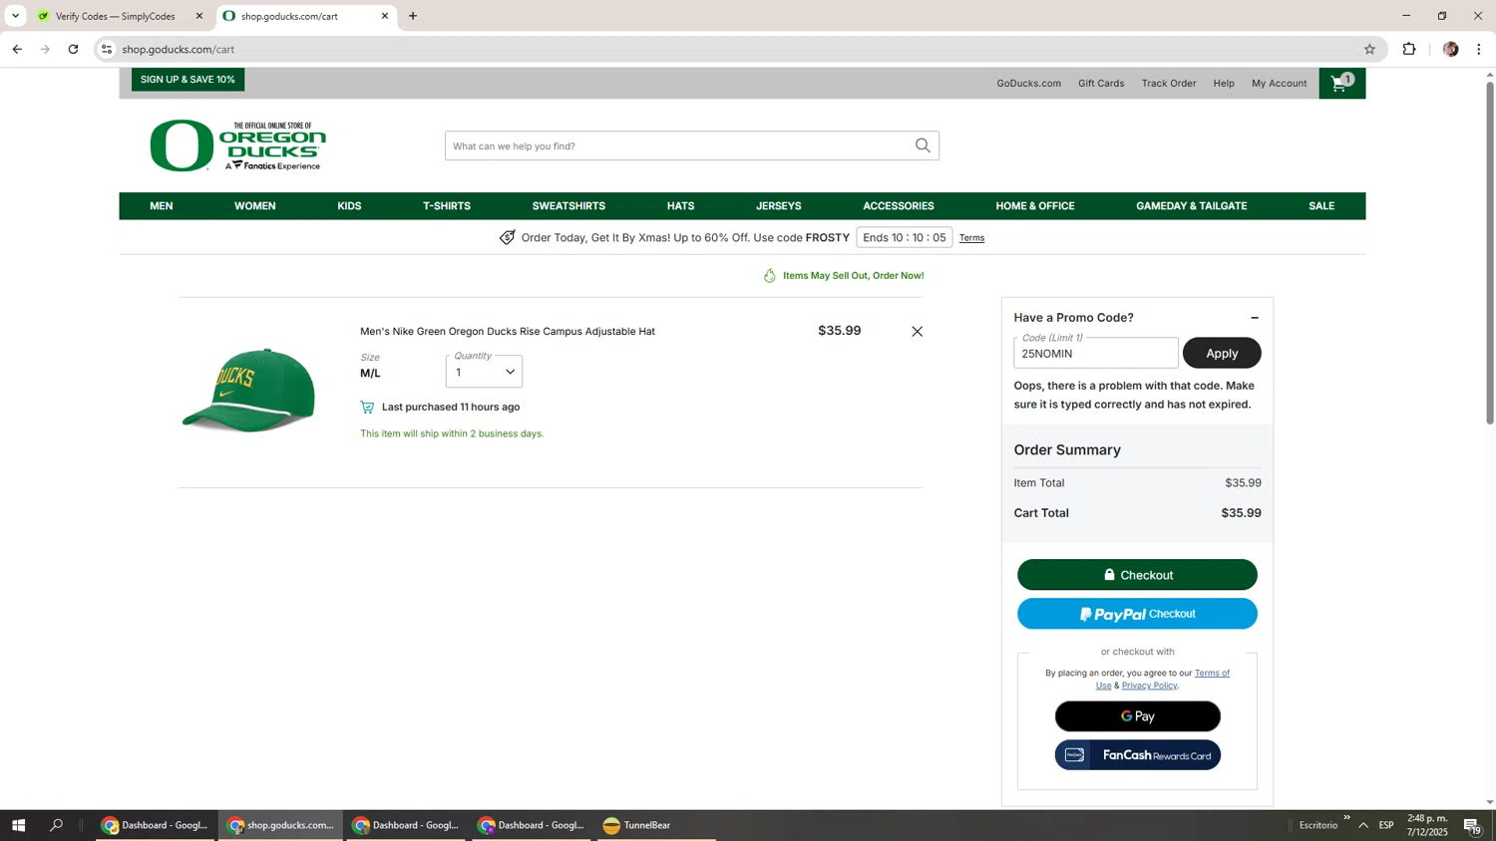Click the search magnifier icon
Viewport: 1496px width, 841px height.
click(x=923, y=145)
